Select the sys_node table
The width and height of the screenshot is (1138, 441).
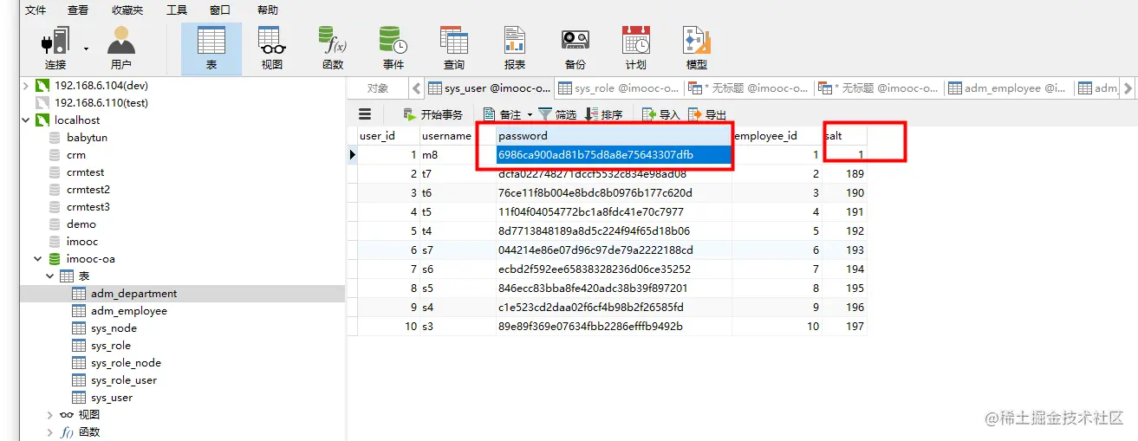(x=114, y=328)
